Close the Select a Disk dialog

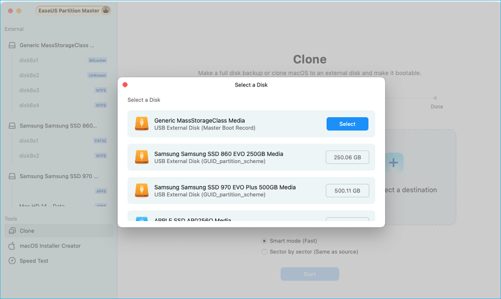125,84
